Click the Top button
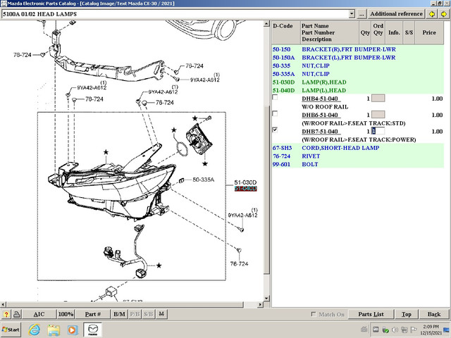Viewport: 451px width, 338px height. pos(406,314)
